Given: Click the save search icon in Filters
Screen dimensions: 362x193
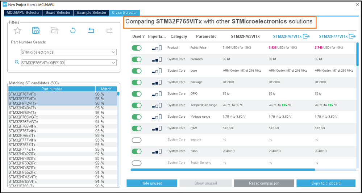Looking at the screenshot, I should click(x=36, y=30).
